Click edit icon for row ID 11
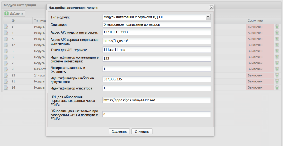The width and height of the screenshot is (283, 146). click(6, 82)
